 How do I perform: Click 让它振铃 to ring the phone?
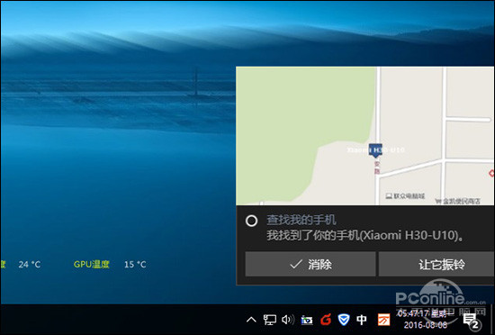tap(436, 264)
